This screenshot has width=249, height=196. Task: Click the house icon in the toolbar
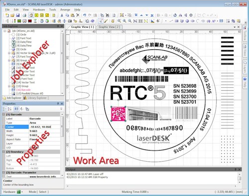(31, 15)
